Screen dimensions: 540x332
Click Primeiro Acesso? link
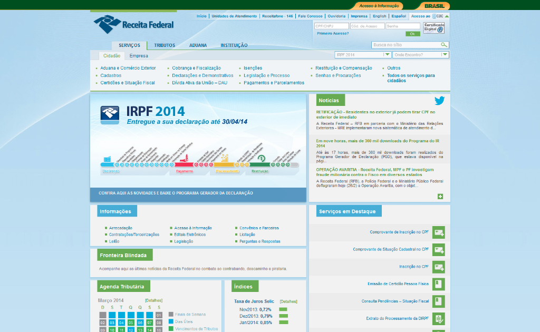tap(333, 33)
